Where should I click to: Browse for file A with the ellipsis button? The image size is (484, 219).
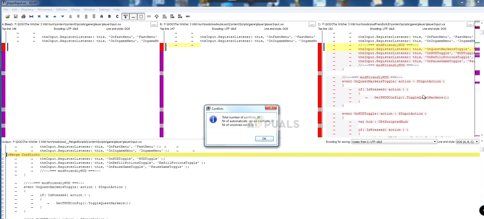pyautogui.click(x=154, y=24)
